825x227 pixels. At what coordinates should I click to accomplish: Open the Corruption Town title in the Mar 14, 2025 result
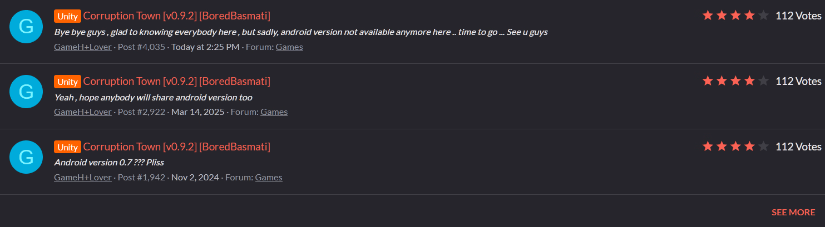(x=176, y=81)
